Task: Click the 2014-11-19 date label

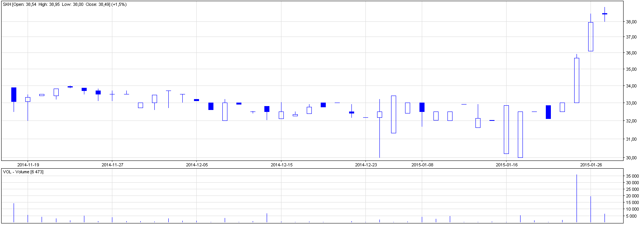Action: [28, 165]
